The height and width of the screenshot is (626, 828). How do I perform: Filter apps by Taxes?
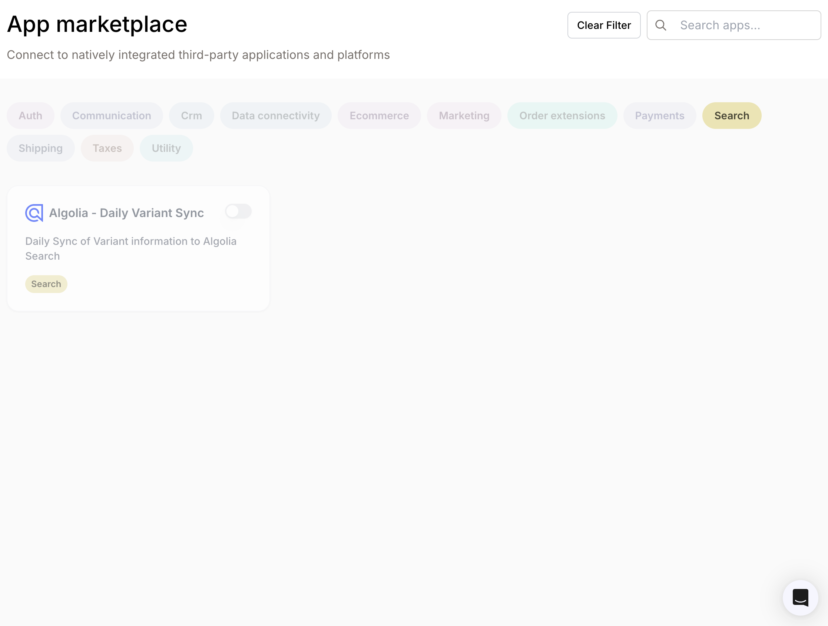click(107, 148)
